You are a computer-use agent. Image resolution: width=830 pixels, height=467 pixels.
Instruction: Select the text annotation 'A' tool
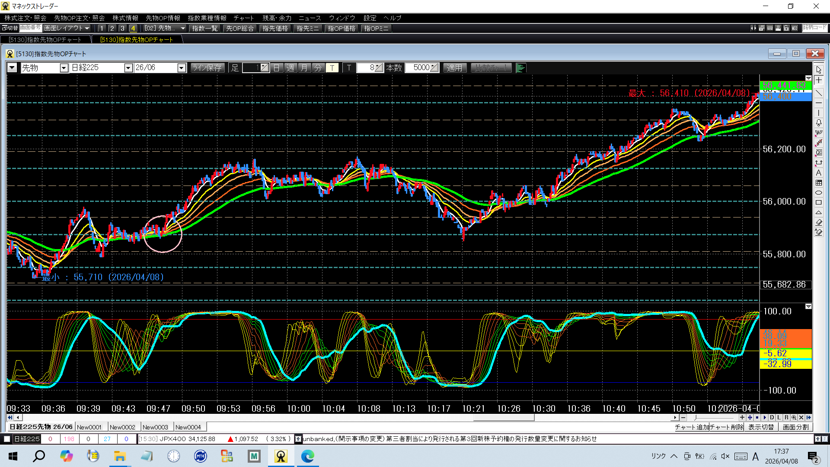(x=818, y=173)
